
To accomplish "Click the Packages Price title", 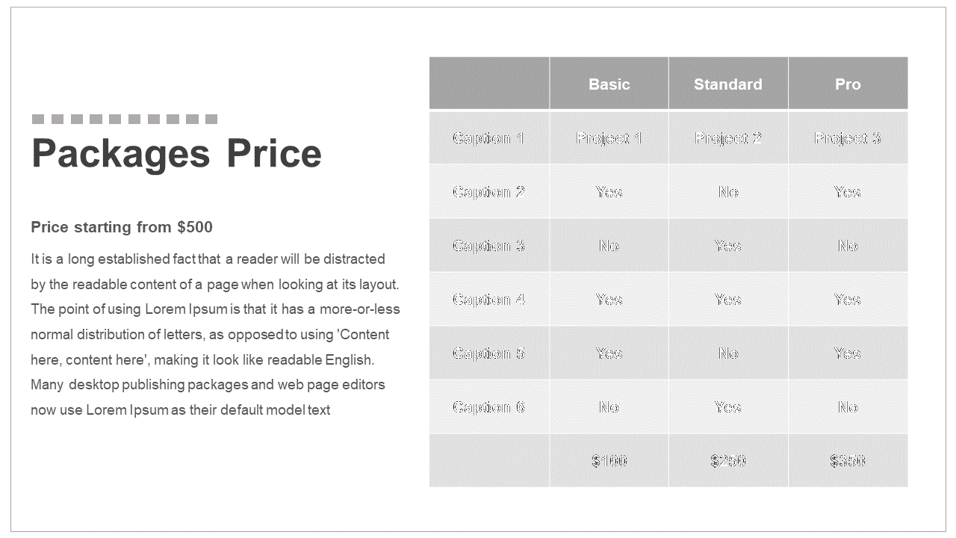I will click(176, 154).
